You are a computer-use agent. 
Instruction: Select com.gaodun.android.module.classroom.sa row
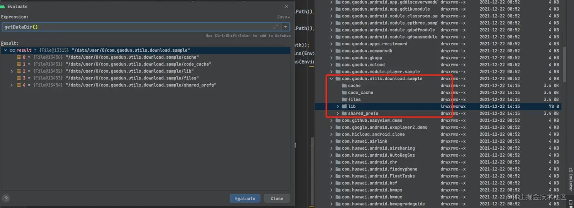[x=438, y=16]
